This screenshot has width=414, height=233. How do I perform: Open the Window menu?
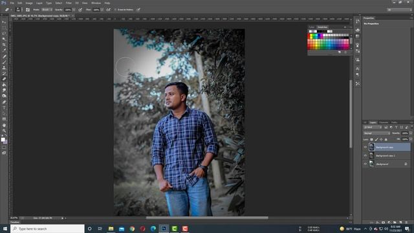click(96, 3)
